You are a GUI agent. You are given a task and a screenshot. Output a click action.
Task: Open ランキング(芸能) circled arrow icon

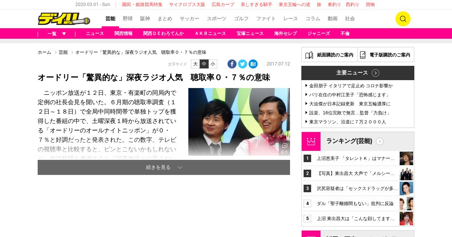380,141
